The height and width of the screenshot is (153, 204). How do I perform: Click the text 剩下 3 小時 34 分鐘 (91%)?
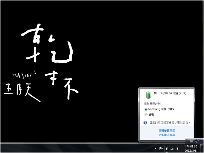coord(170,93)
